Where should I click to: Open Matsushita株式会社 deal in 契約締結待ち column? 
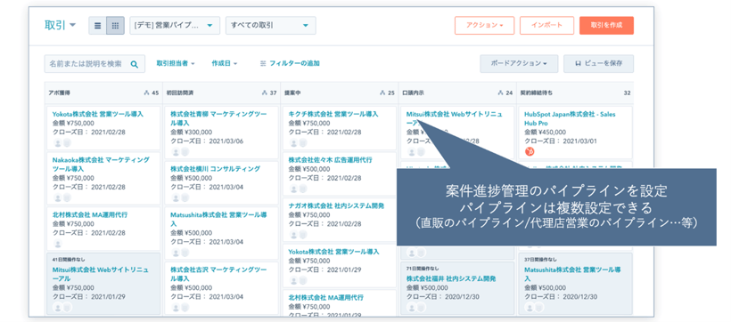[x=572, y=274]
